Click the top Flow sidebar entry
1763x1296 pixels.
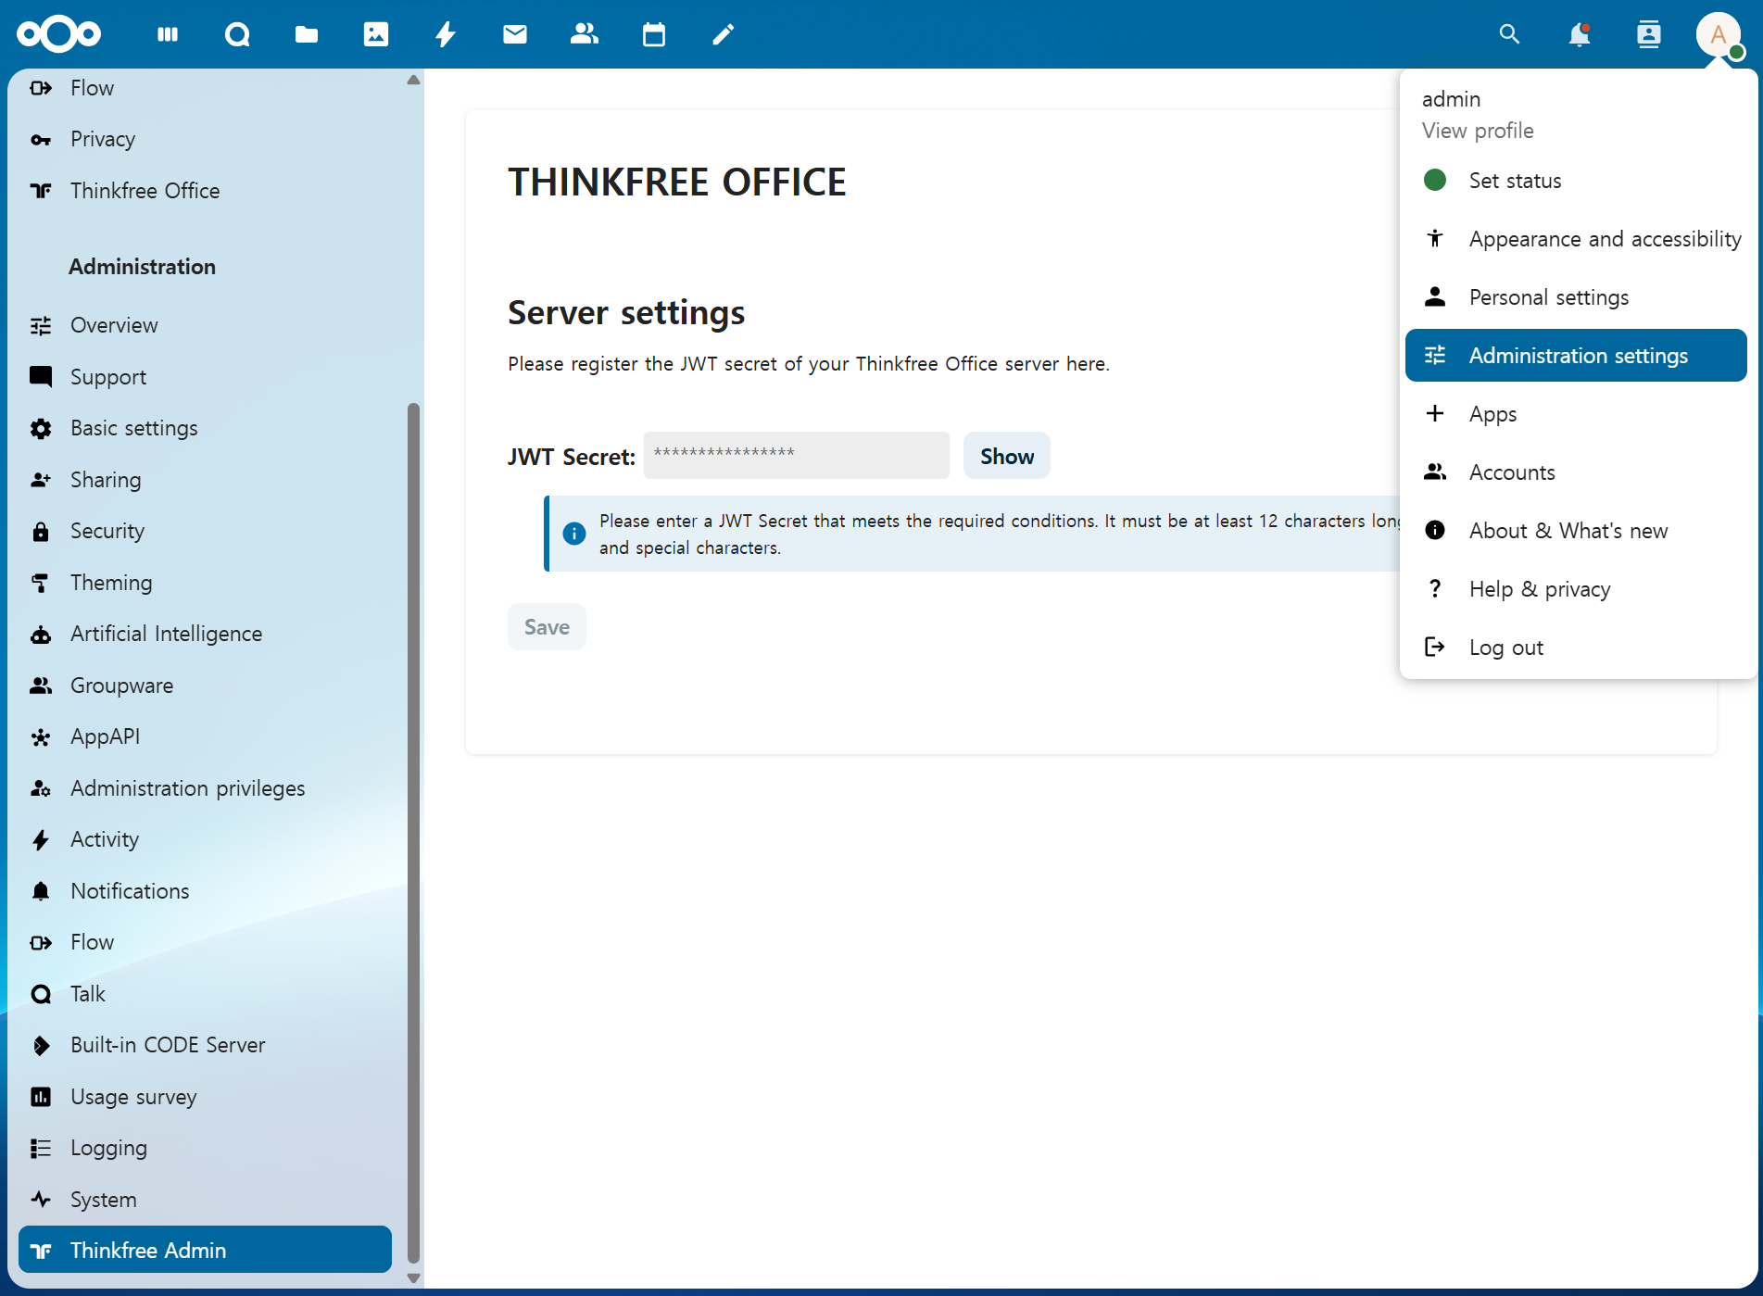pyautogui.click(x=205, y=89)
